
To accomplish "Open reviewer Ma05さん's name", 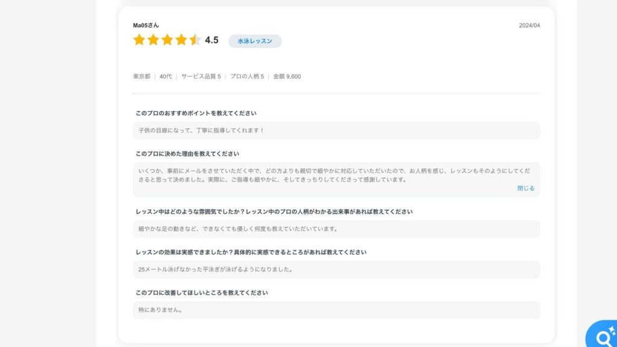I will point(146,25).
